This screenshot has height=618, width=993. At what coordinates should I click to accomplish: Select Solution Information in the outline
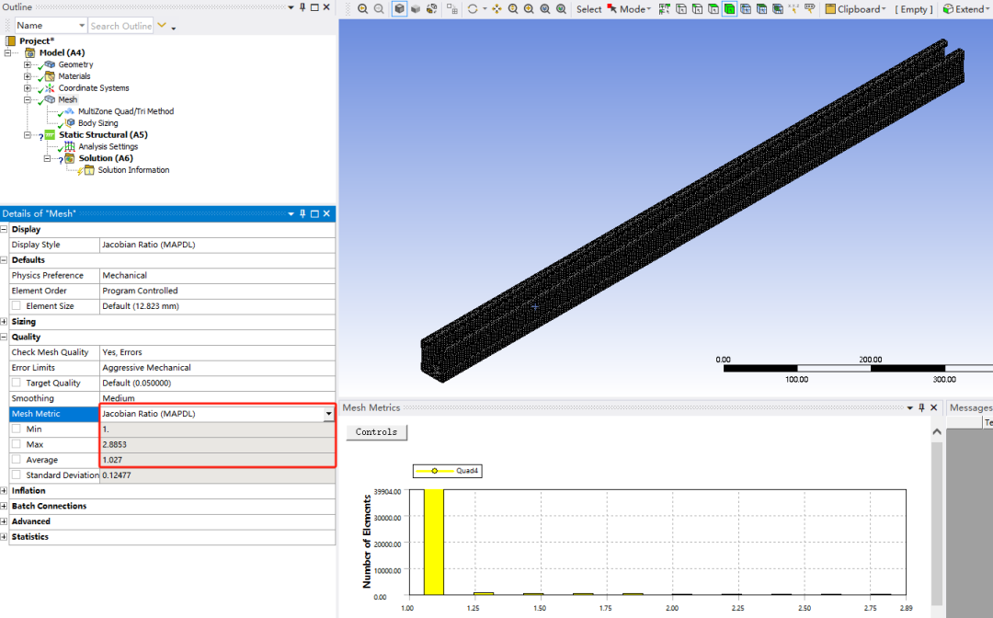[133, 170]
